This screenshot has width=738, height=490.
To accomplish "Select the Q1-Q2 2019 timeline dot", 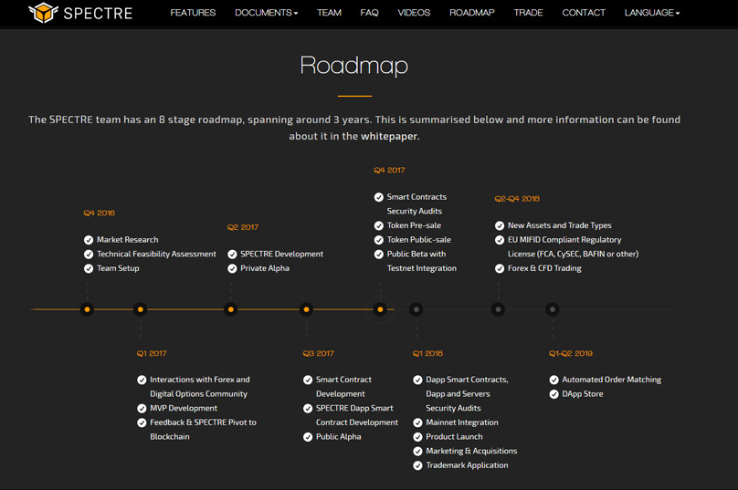I will (553, 309).
